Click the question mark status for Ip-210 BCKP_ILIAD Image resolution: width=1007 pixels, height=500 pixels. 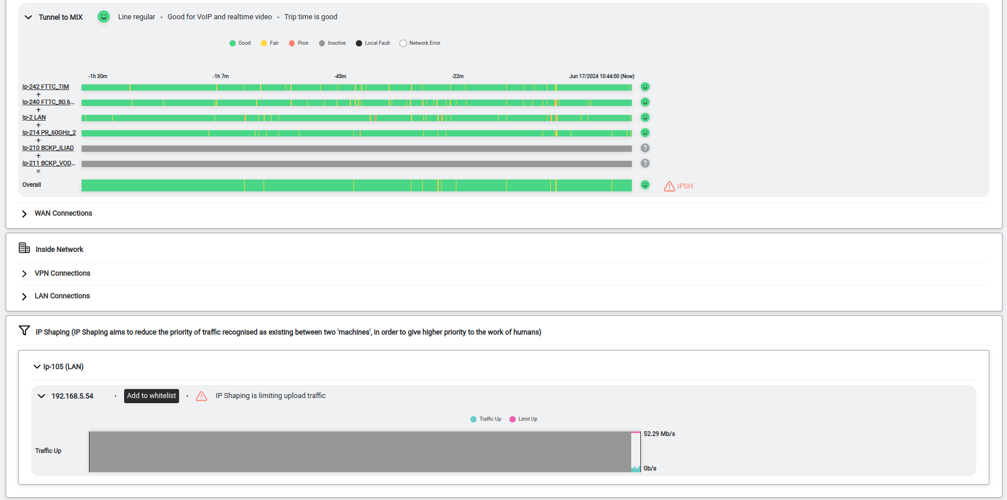coord(645,148)
